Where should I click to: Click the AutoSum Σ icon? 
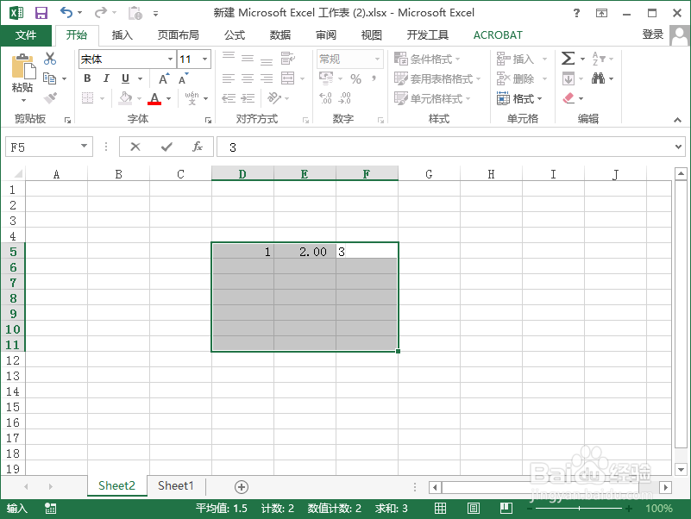coord(567,59)
